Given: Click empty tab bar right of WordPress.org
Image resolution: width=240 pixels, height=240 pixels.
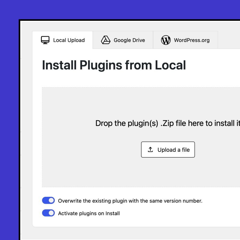Looking at the screenshot, I should click(x=229, y=40).
